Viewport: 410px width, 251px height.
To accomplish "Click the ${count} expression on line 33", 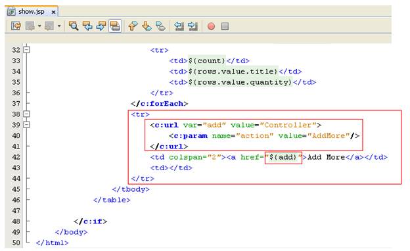I will pyautogui.click(x=207, y=60).
